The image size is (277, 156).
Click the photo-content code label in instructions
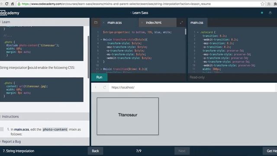[x=55, y=130]
